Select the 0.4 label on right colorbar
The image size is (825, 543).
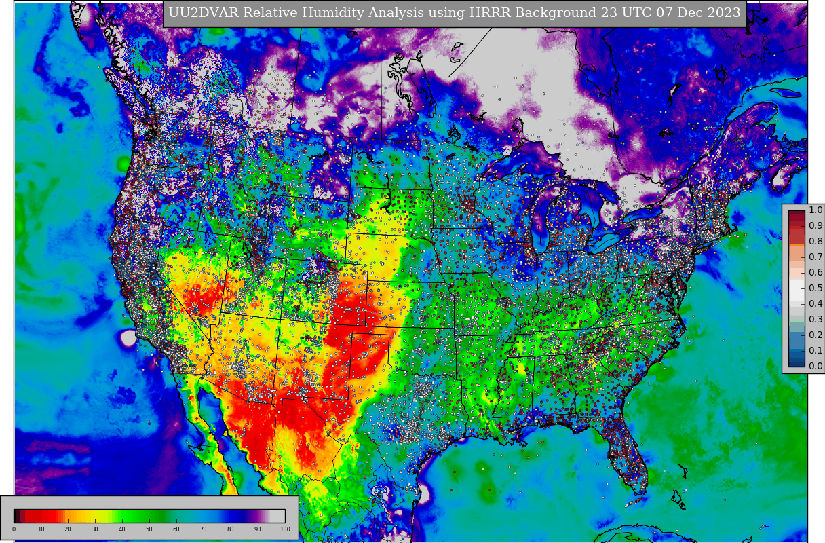tap(816, 304)
